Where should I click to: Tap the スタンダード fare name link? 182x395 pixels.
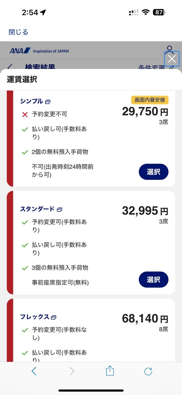click(37, 209)
